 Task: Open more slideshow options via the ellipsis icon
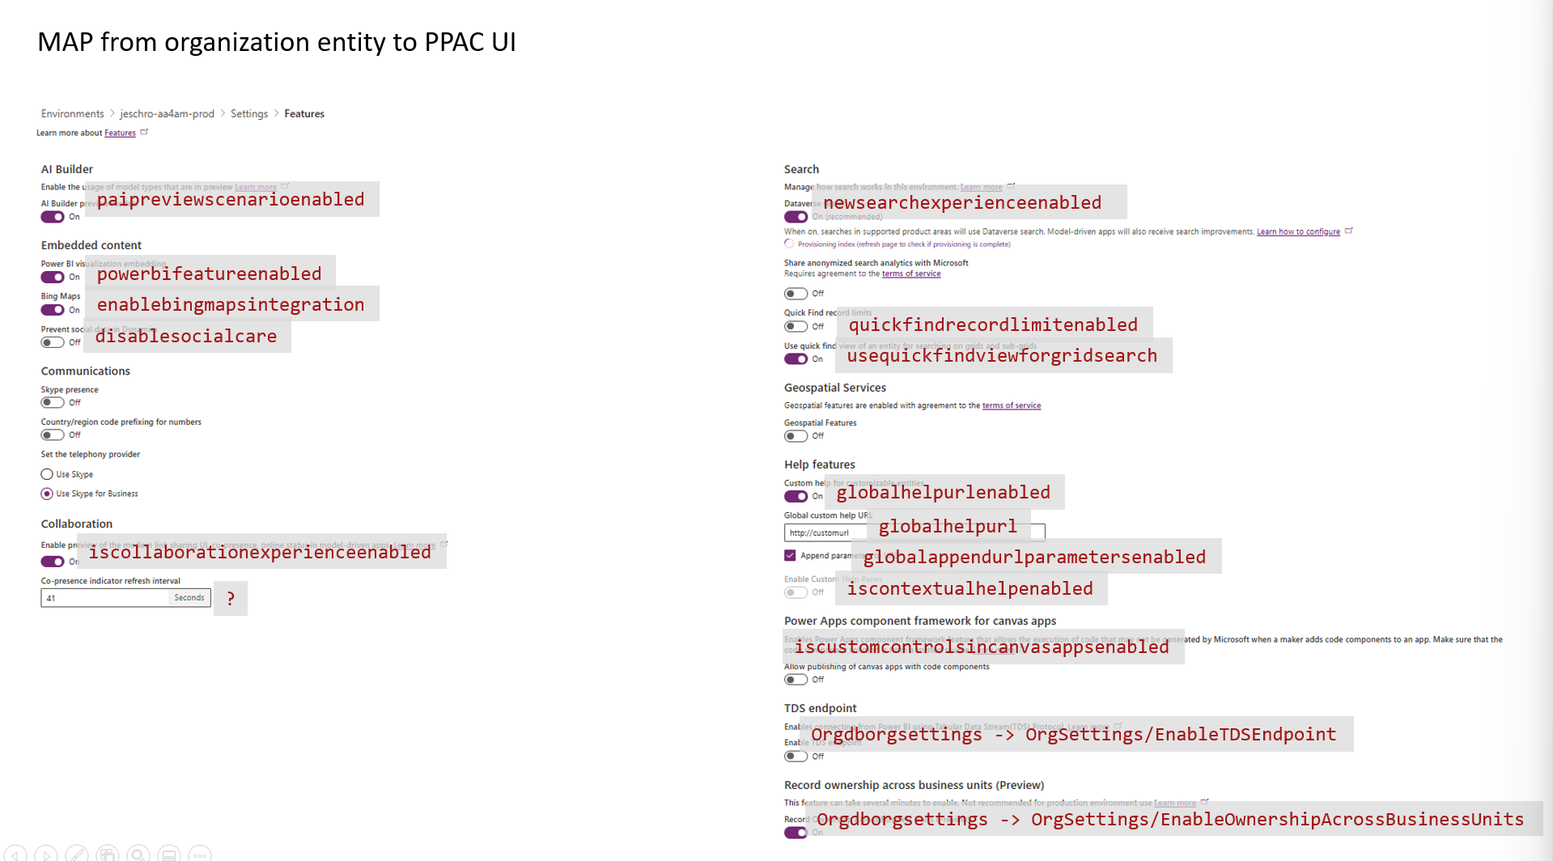[200, 854]
